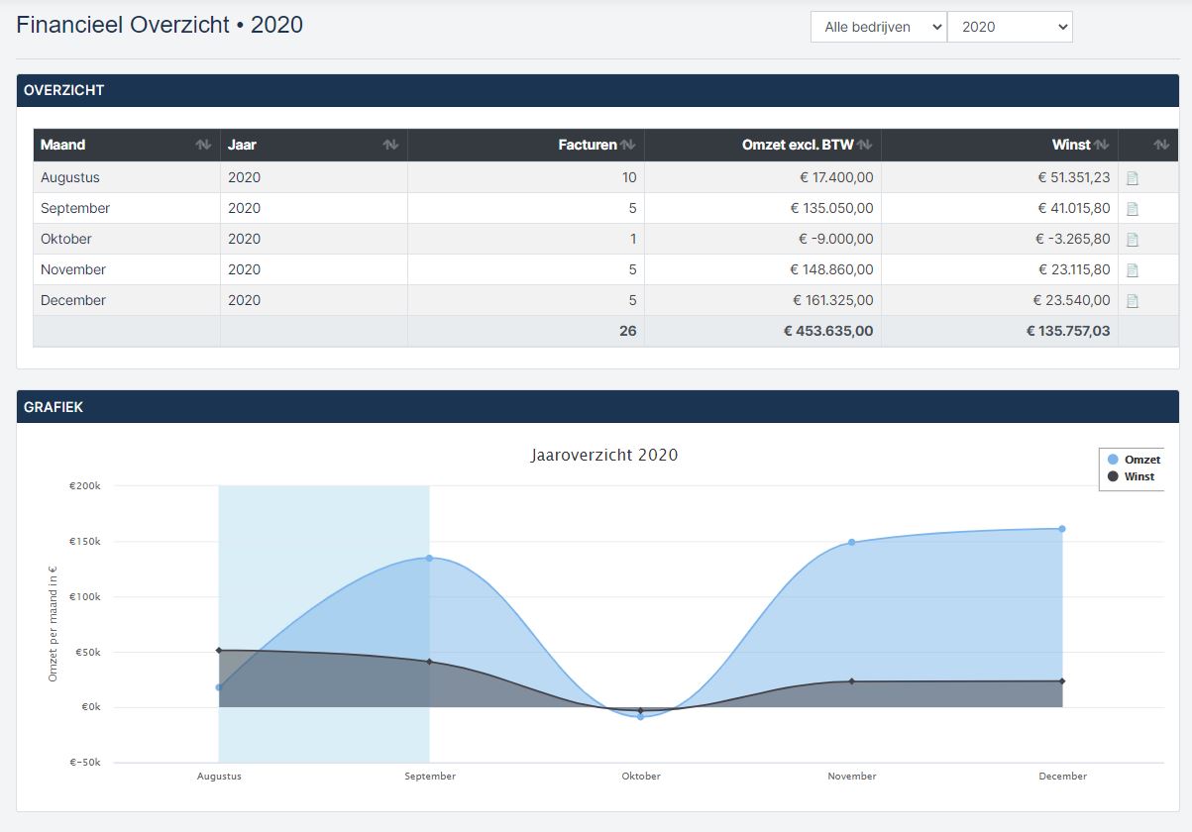The width and height of the screenshot is (1192, 832).
Task: Click the Omzet data point for Augustus
Action: click(219, 687)
